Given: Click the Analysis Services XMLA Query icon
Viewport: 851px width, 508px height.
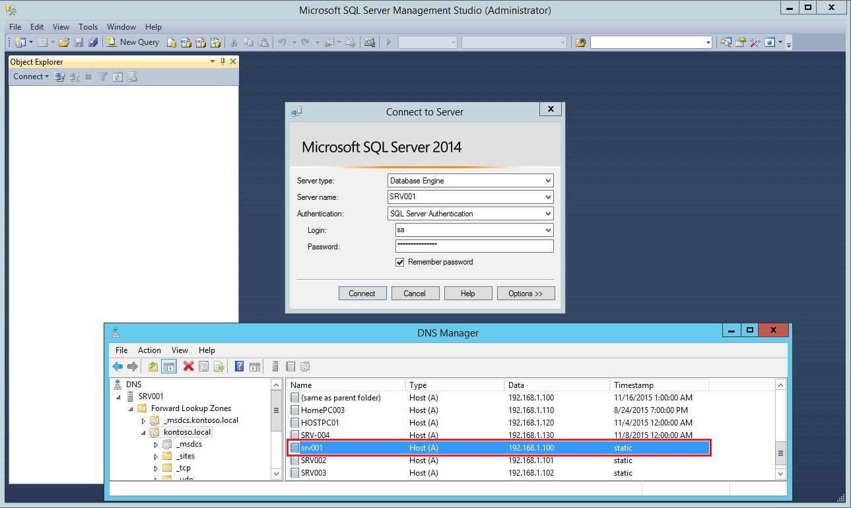Looking at the screenshot, I should (x=215, y=42).
